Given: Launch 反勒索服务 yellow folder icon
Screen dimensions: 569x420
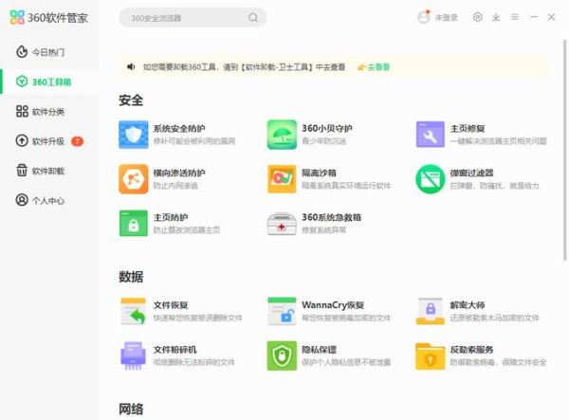Looking at the screenshot, I should [430, 356].
